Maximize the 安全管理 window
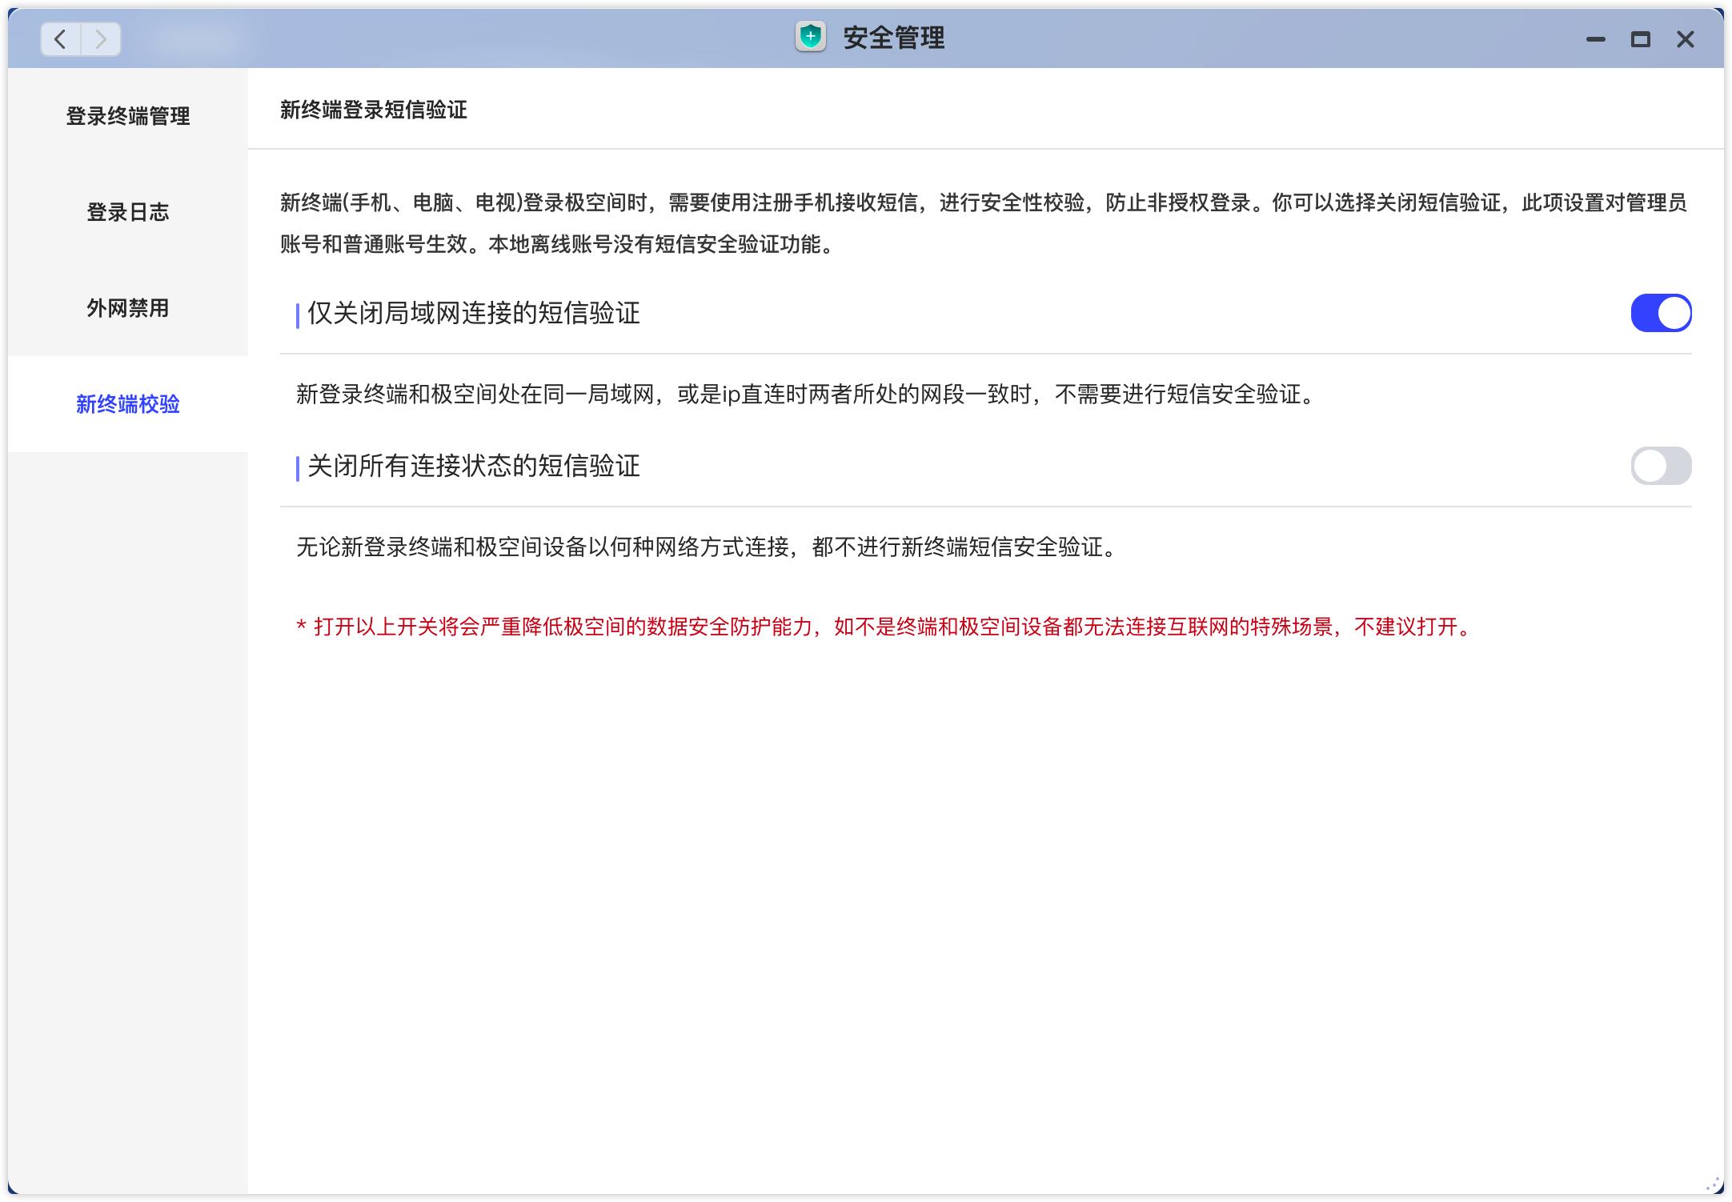The width and height of the screenshot is (1732, 1202). [1640, 39]
